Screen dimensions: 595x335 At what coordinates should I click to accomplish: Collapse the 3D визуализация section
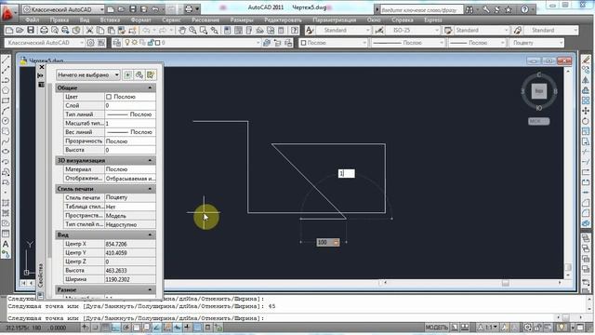[150, 160]
